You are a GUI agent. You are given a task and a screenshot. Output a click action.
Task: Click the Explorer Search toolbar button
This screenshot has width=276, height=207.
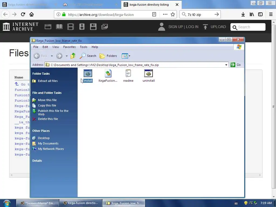click(88, 56)
